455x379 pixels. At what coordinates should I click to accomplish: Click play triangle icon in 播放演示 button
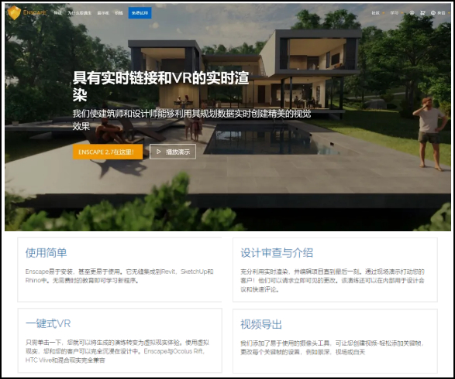(158, 152)
